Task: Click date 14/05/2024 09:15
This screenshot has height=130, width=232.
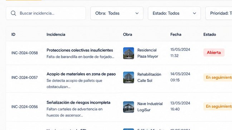Action: [180, 77]
